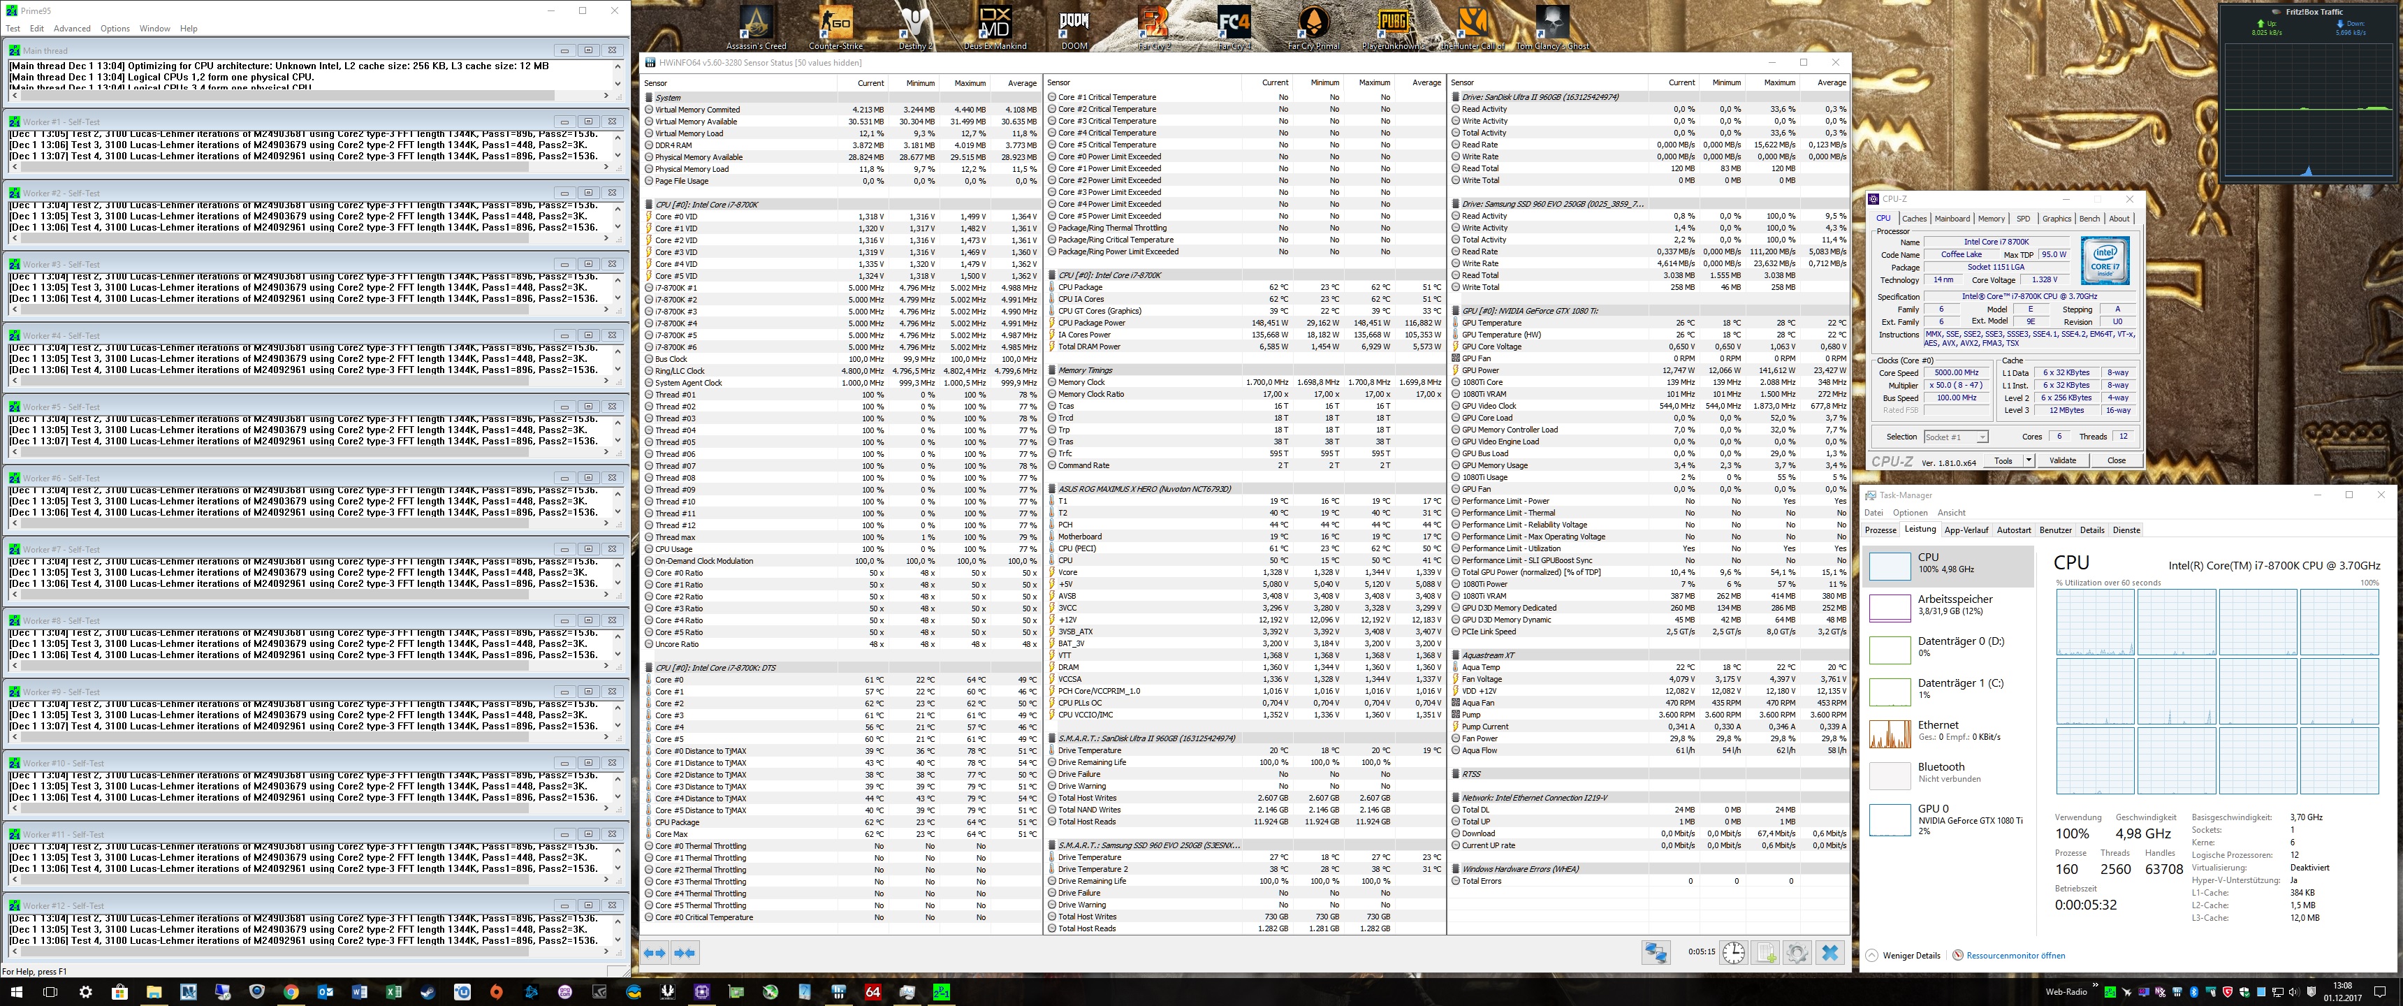Image resolution: width=2403 pixels, height=1006 pixels.
Task: Click the CPU-Z Validate button
Action: [x=2063, y=460]
